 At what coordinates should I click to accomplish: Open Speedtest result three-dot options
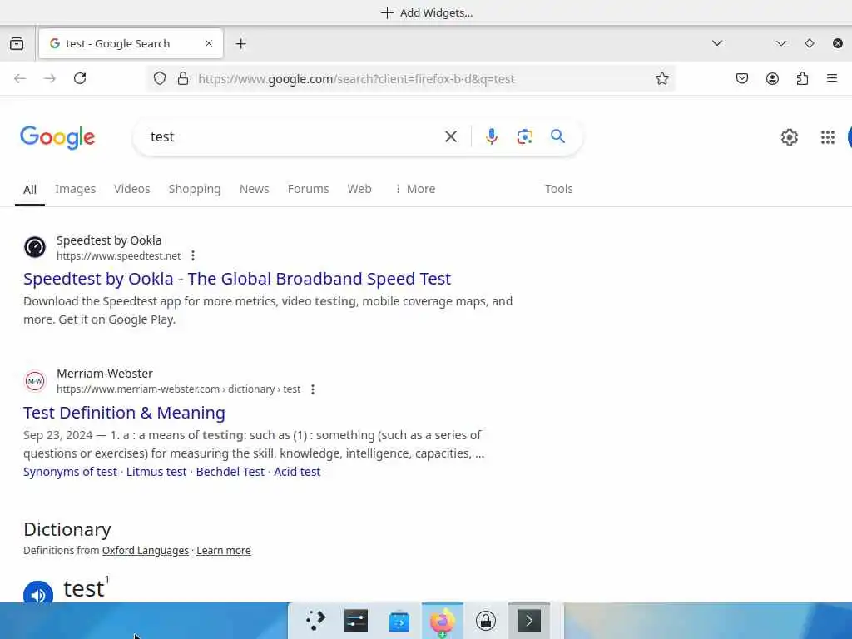click(193, 256)
